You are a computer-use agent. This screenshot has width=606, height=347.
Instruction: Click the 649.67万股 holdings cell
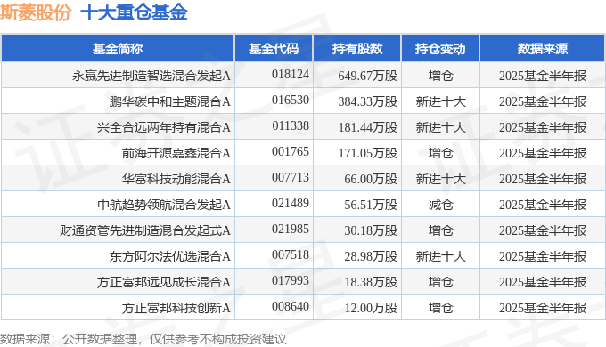point(367,76)
